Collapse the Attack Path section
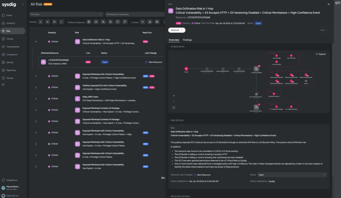 169,47
